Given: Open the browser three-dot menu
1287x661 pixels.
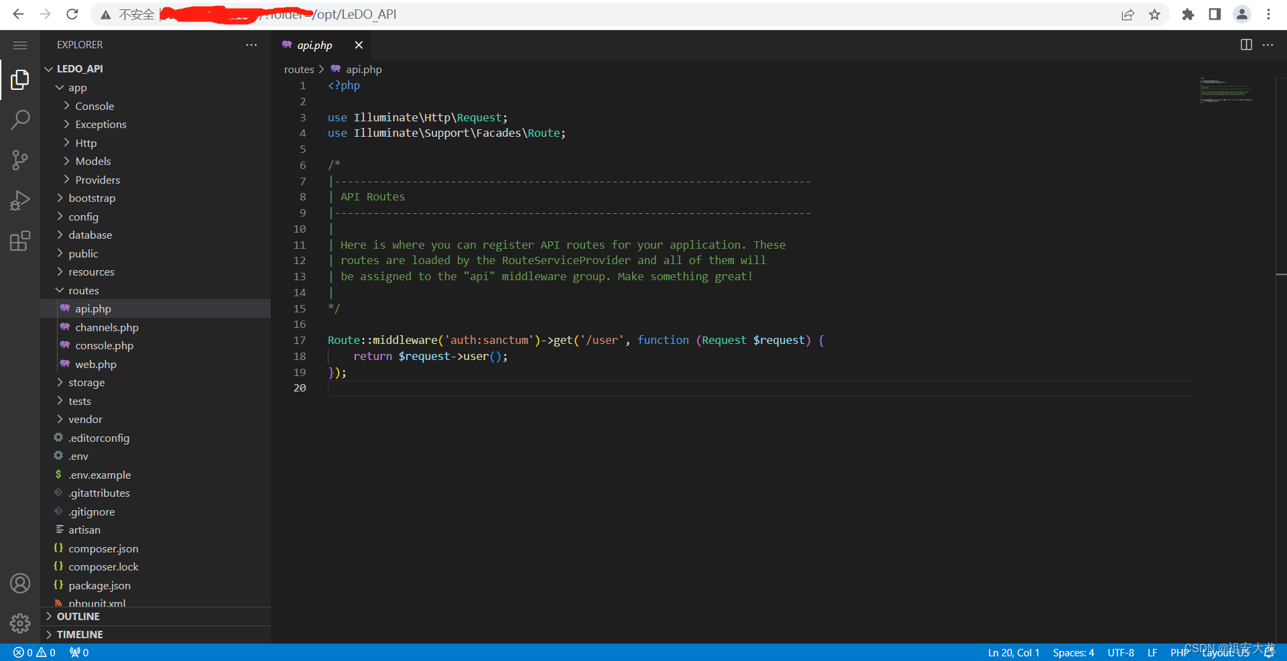Looking at the screenshot, I should pos(1268,15).
